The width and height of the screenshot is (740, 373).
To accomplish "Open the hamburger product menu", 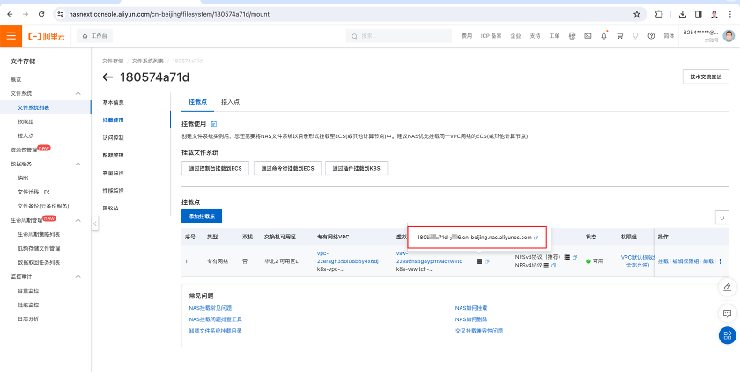I will 11,36.
